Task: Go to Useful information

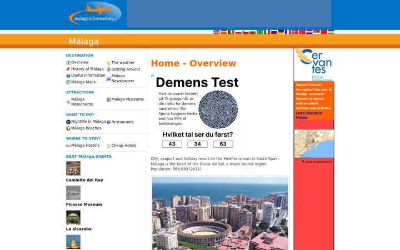Action: pos(88,75)
